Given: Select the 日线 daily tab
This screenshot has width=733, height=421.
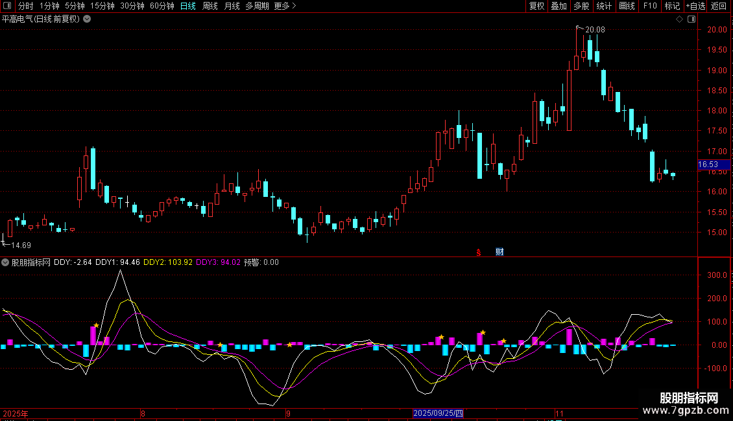Looking at the screenshot, I should point(188,6).
